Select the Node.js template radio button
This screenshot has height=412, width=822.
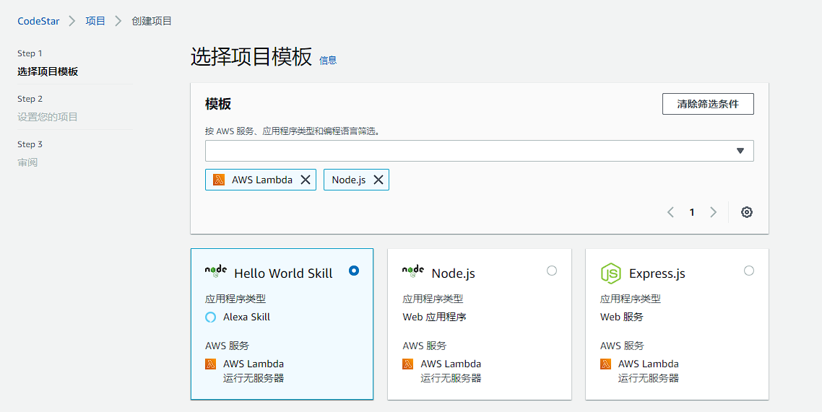552,271
